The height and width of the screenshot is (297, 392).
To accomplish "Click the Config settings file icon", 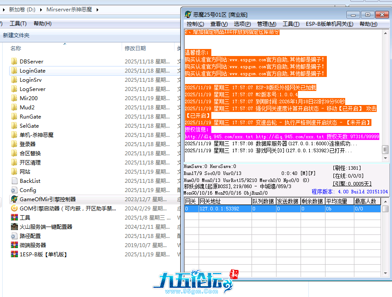I will point(14,190).
